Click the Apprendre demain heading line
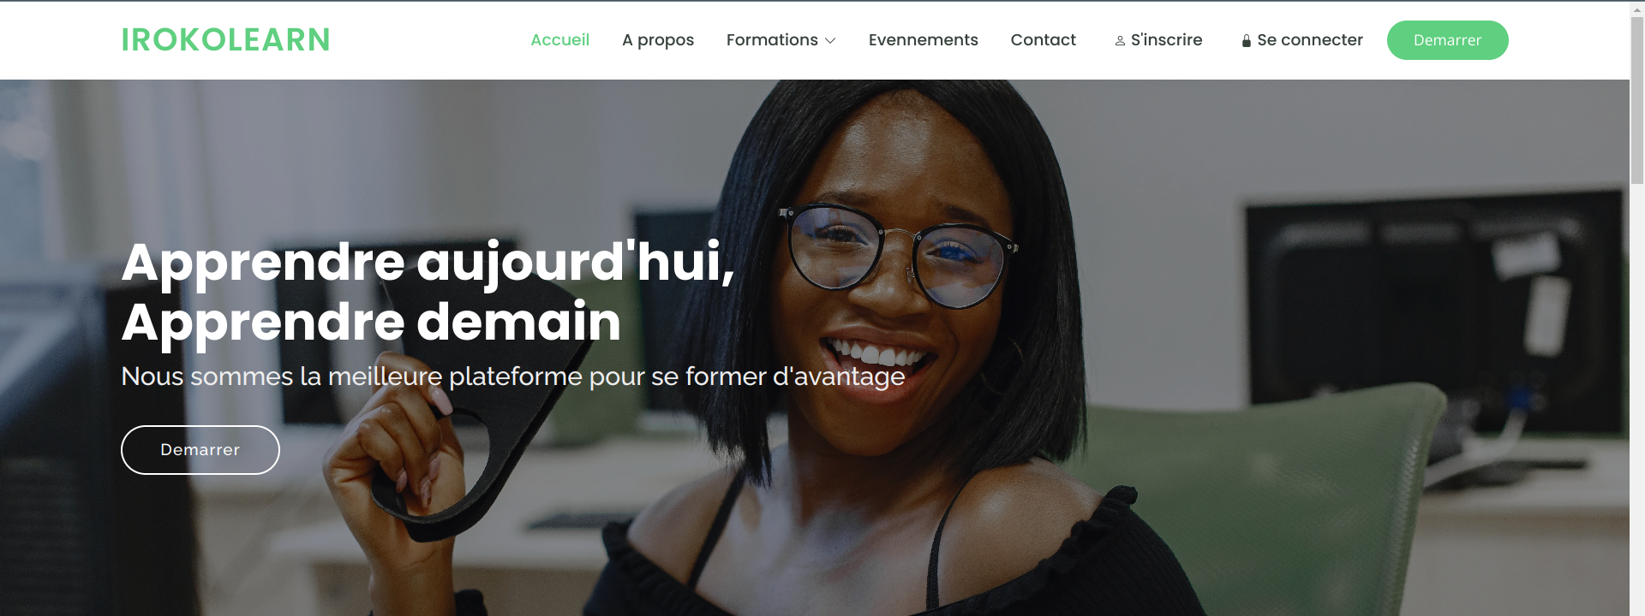The height and width of the screenshot is (616, 1645). (x=371, y=323)
